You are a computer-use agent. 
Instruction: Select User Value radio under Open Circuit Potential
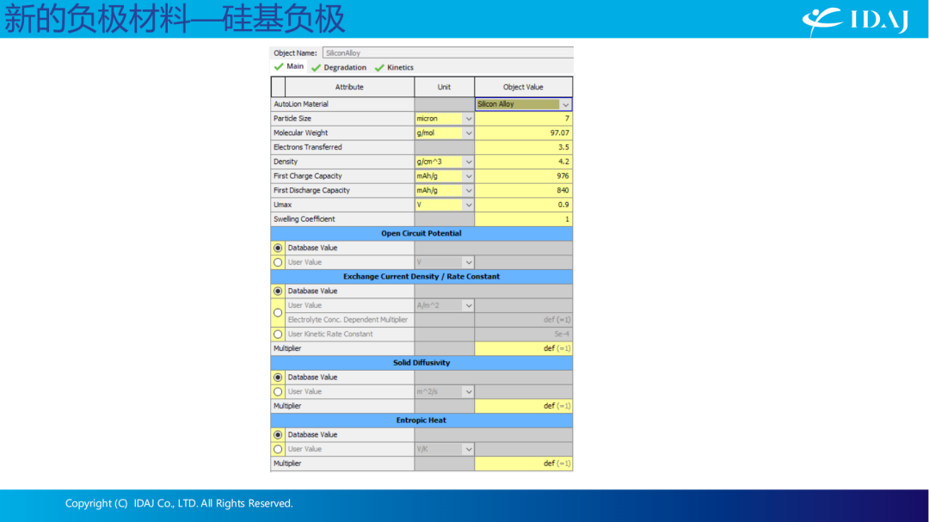tap(278, 262)
